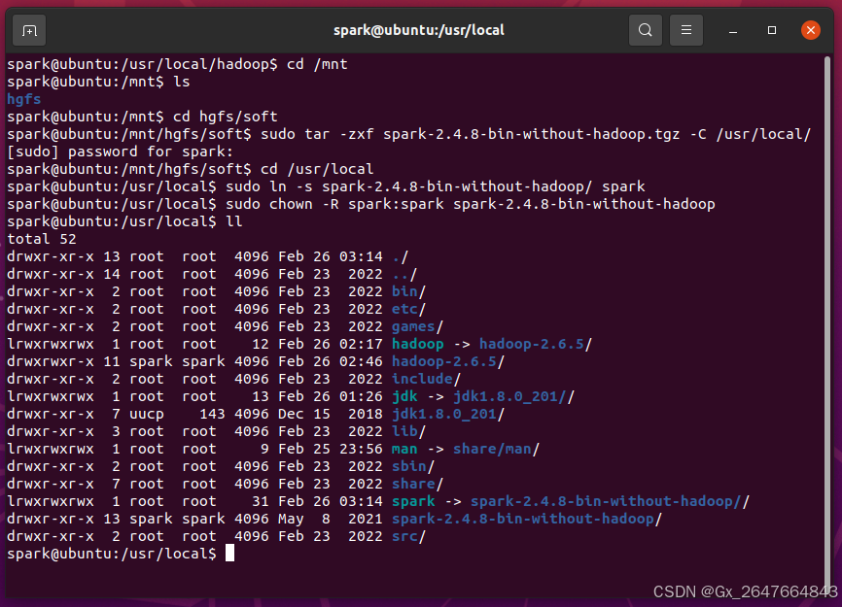Image resolution: width=842 pixels, height=607 pixels.
Task: Minimize the terminal window
Action: coord(732,30)
